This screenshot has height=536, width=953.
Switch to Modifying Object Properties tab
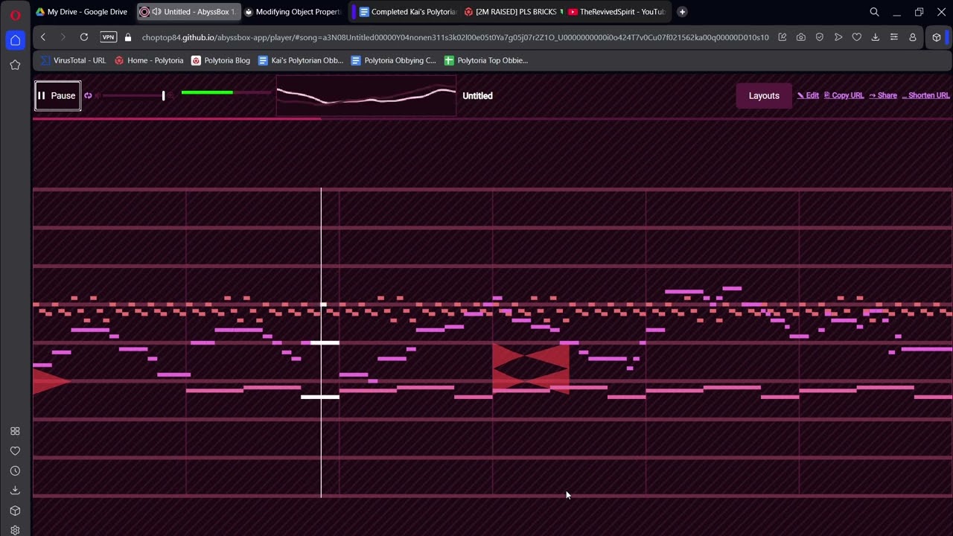[x=293, y=12]
